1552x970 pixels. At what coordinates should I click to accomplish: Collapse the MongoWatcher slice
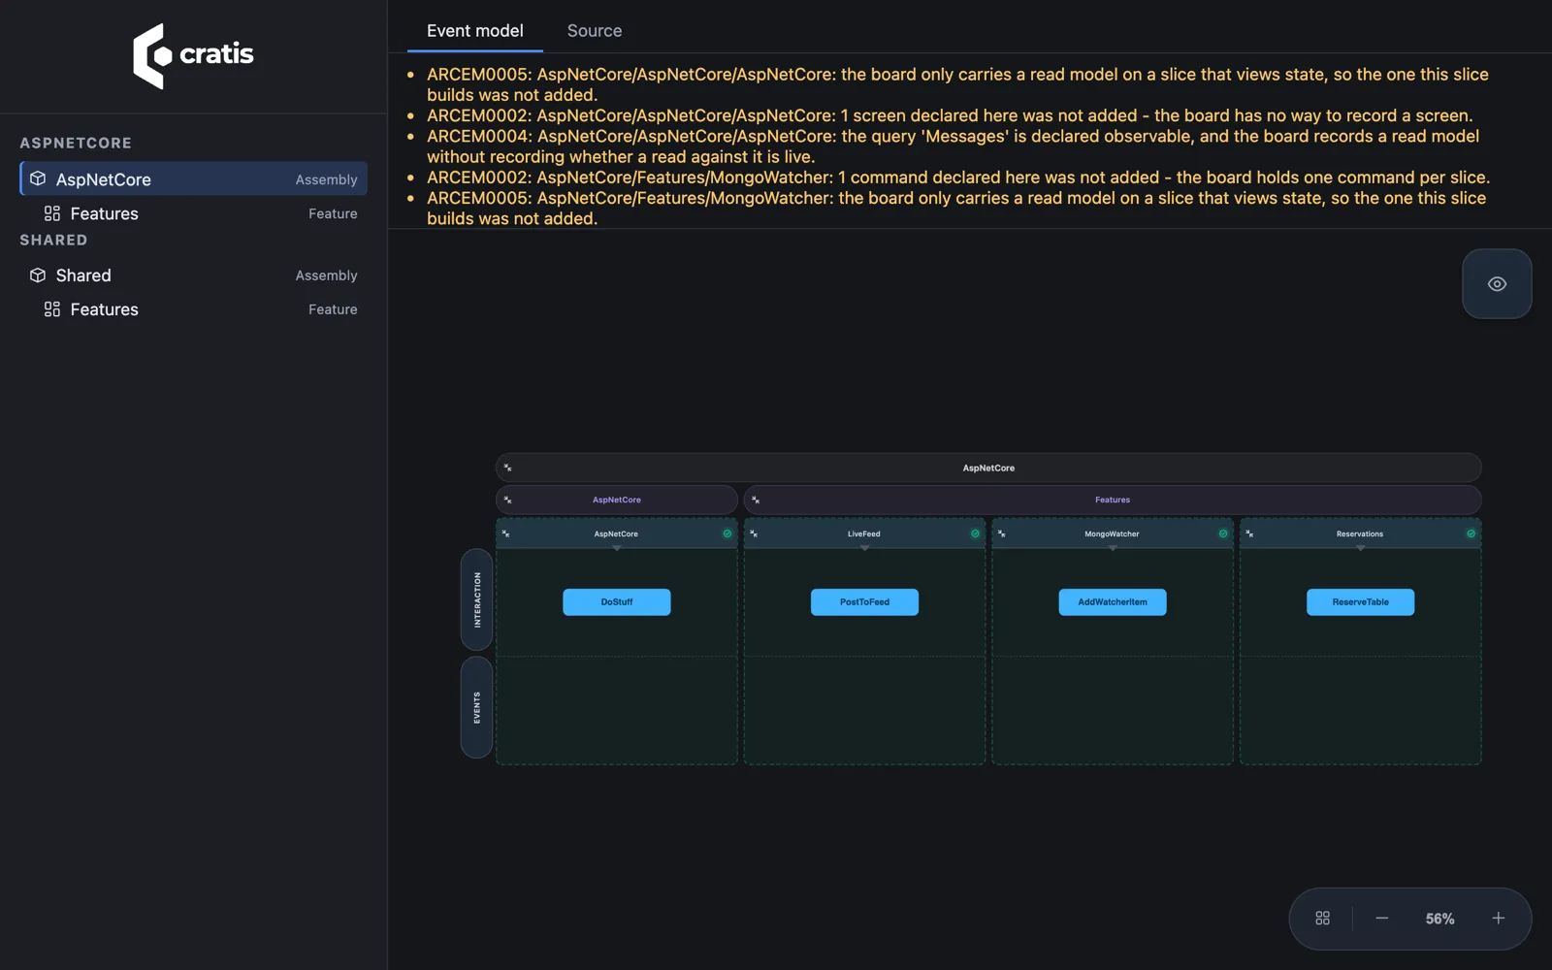click(x=1002, y=533)
